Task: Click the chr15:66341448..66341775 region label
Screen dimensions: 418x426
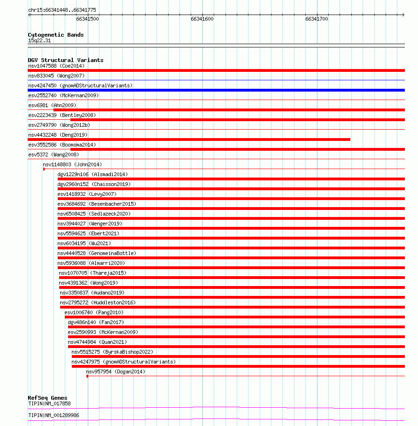Action: point(62,10)
